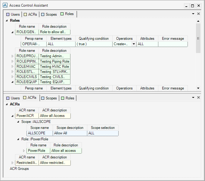Select the Roles tab in upper pane
This screenshot has height=181, width=205.
coord(67,14)
